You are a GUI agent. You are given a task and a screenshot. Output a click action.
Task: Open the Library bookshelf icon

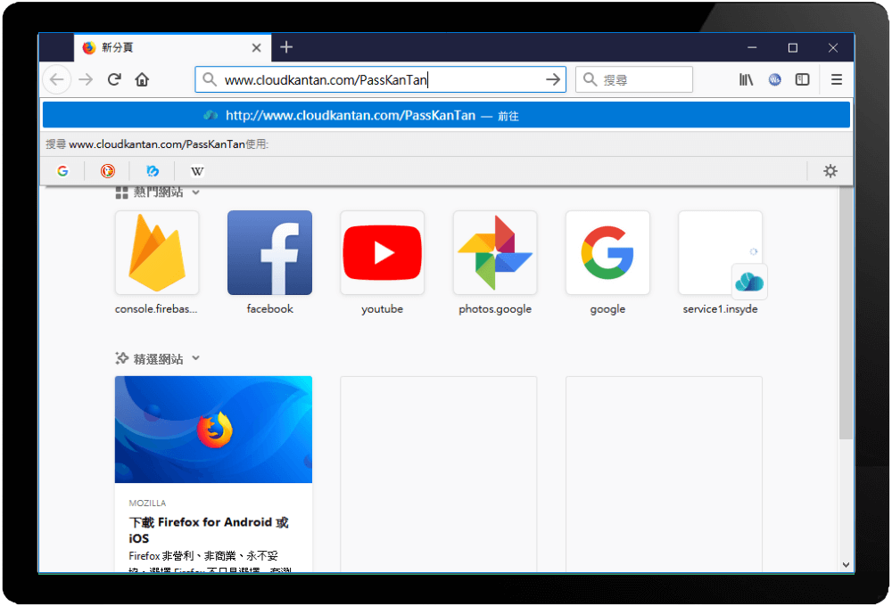pyautogui.click(x=746, y=79)
